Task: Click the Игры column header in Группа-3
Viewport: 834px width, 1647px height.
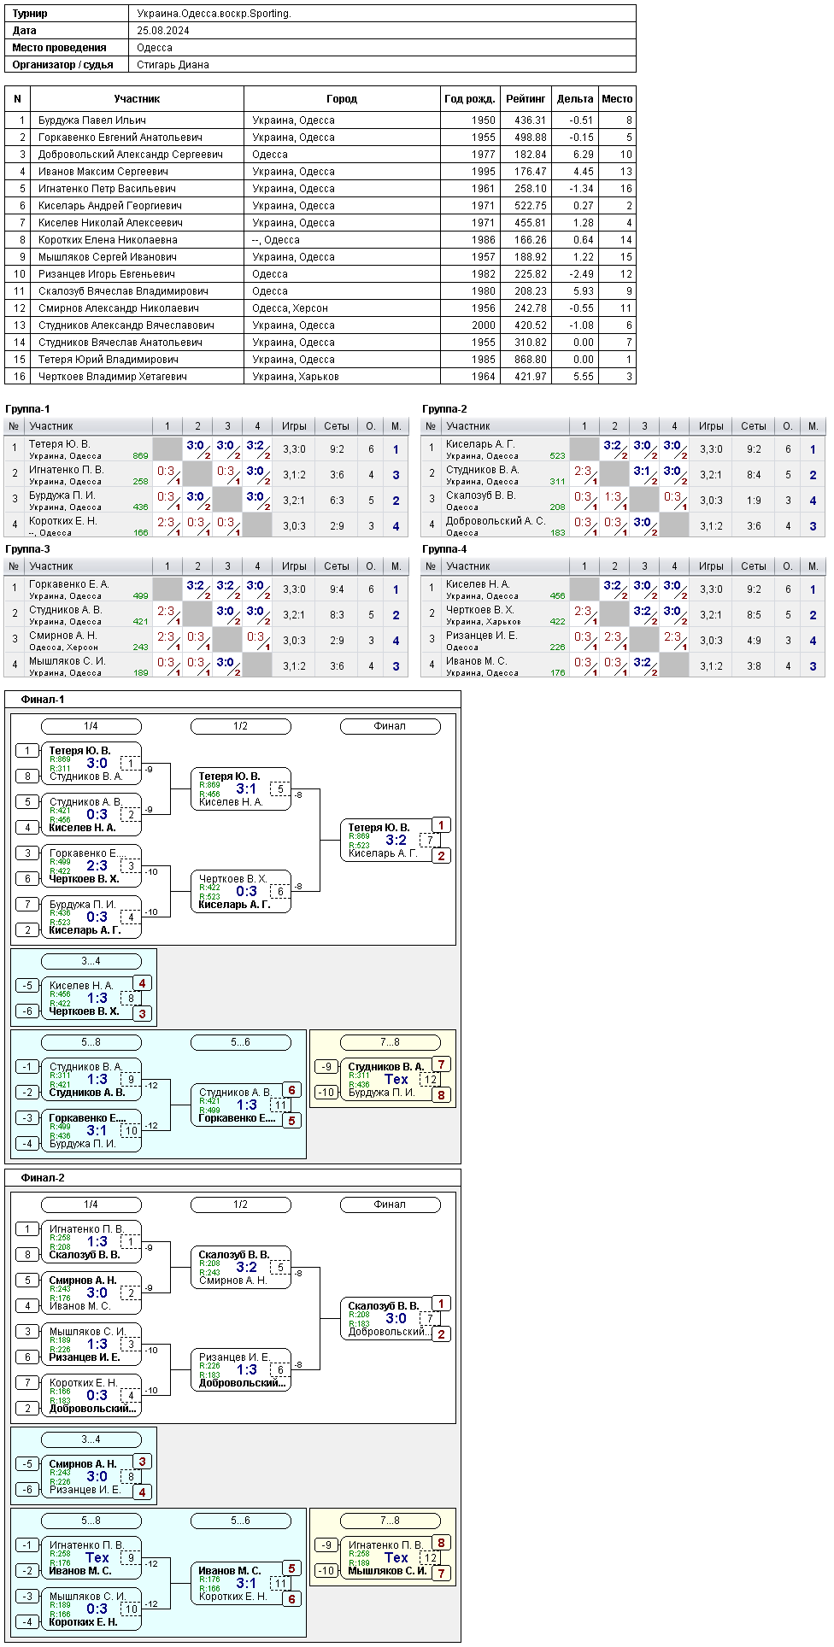Action: click(x=294, y=566)
